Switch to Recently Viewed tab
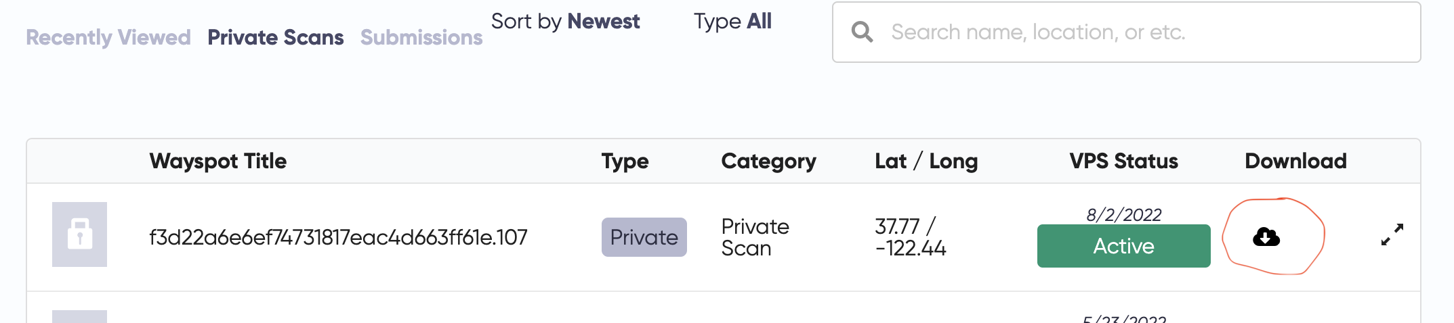This screenshot has width=1454, height=323. 108,37
